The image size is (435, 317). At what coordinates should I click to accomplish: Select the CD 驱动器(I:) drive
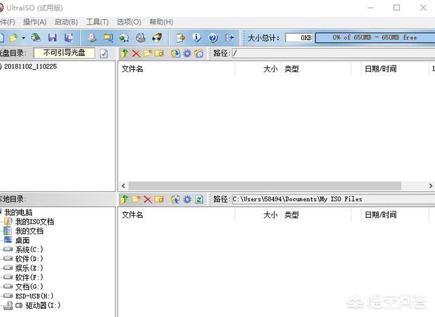(38, 305)
